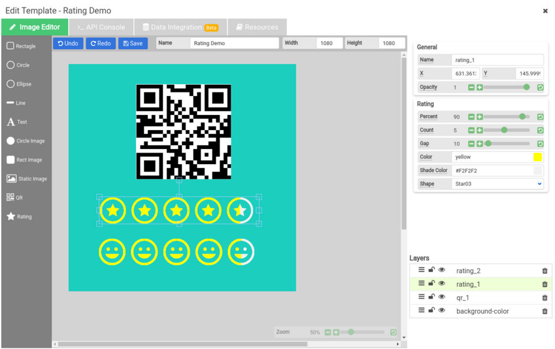Image resolution: width=555 pixels, height=349 pixels.
Task: Adjust the Percent slider
Action: point(506,117)
